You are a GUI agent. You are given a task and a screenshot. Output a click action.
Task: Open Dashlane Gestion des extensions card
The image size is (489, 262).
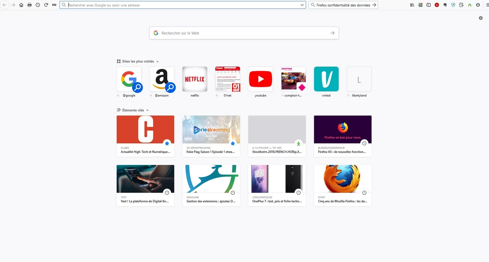pos(211,185)
